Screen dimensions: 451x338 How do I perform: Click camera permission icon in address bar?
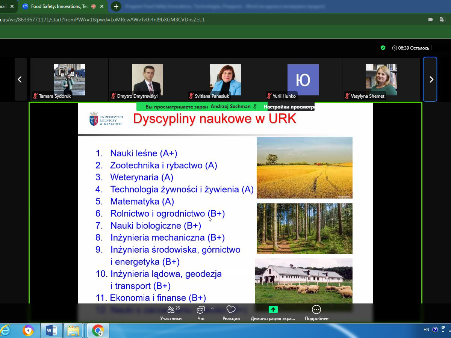click(x=431, y=20)
